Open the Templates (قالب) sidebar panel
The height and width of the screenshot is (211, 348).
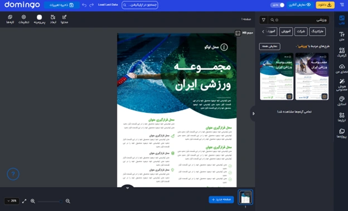(x=342, y=20)
